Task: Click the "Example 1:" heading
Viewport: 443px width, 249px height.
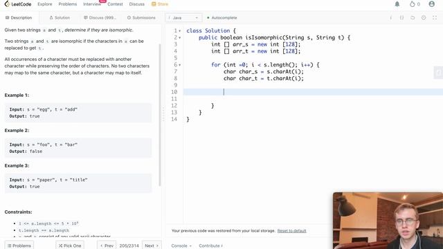Action: [17, 95]
